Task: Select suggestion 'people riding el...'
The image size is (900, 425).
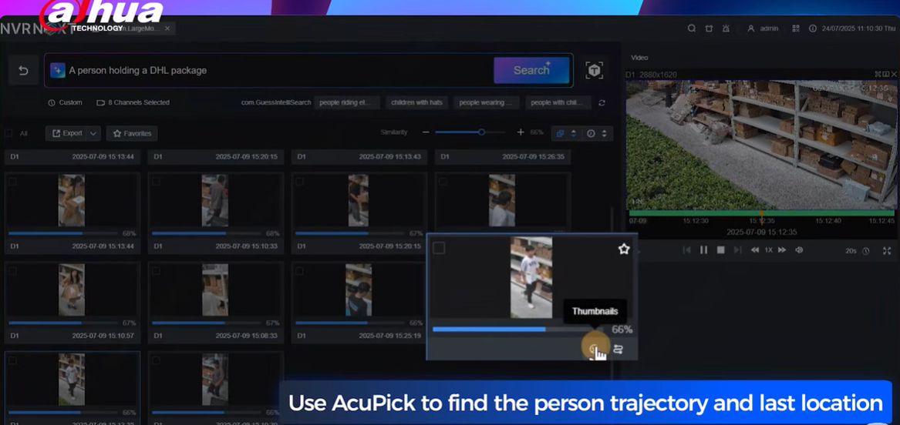Action: coord(347,102)
